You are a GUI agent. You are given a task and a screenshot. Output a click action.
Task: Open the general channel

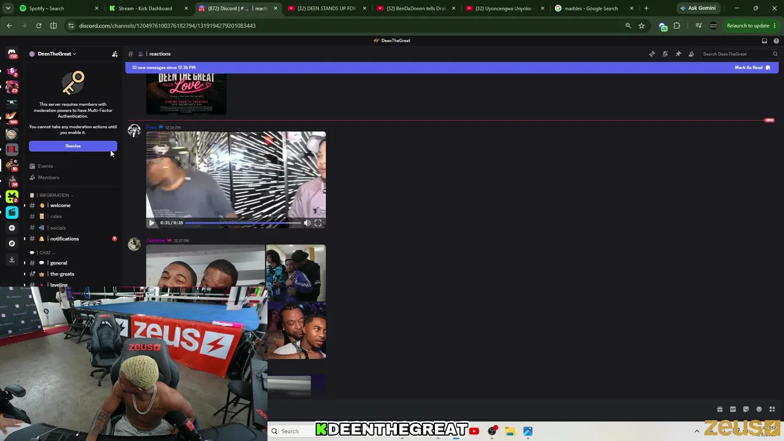(x=72, y=263)
